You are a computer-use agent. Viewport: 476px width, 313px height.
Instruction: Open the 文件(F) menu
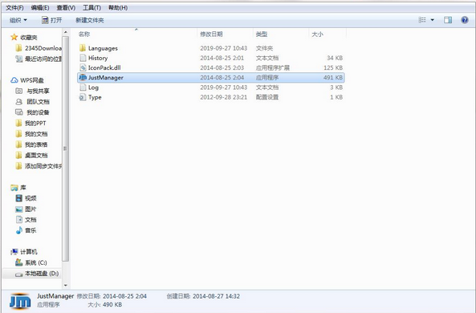pos(15,7)
